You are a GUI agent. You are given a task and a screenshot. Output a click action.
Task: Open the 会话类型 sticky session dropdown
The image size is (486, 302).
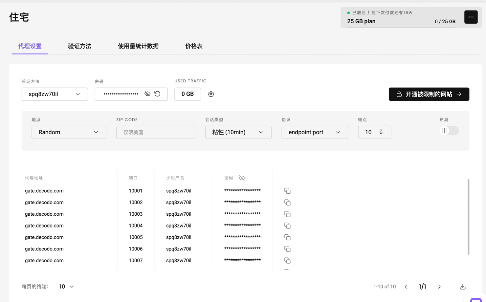238,132
